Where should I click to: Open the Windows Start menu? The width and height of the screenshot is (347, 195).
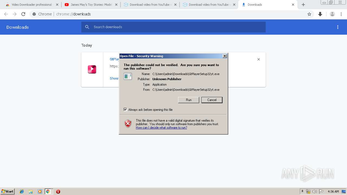click(8, 191)
